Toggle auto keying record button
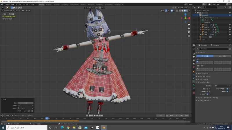Screen dimensions: 232x130 coord(87,116)
